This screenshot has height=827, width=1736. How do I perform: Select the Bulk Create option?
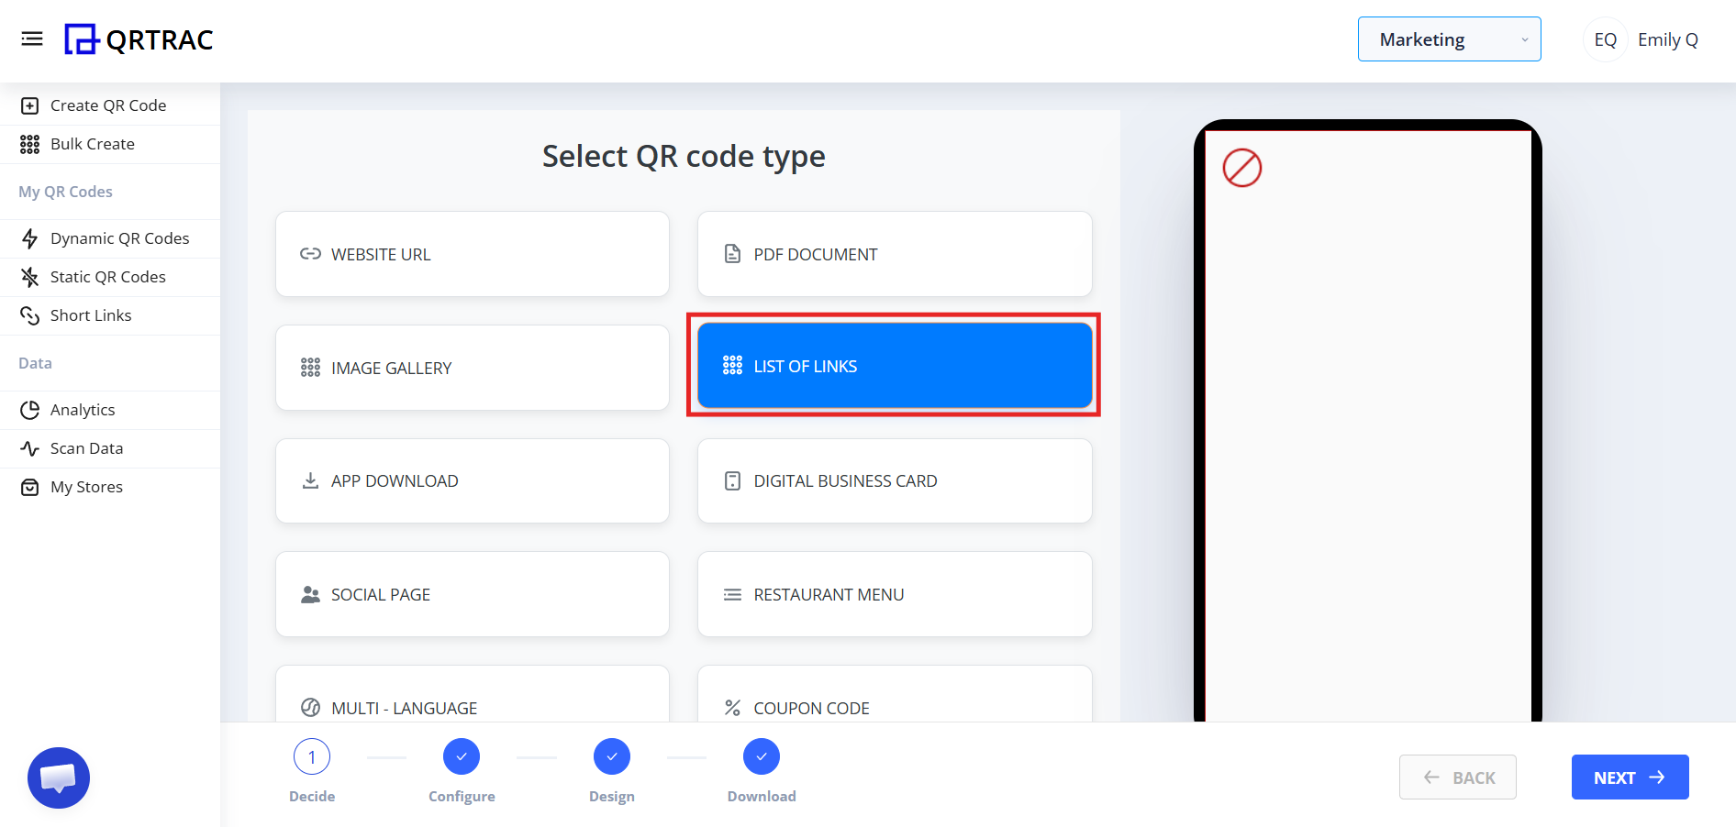pos(92,144)
